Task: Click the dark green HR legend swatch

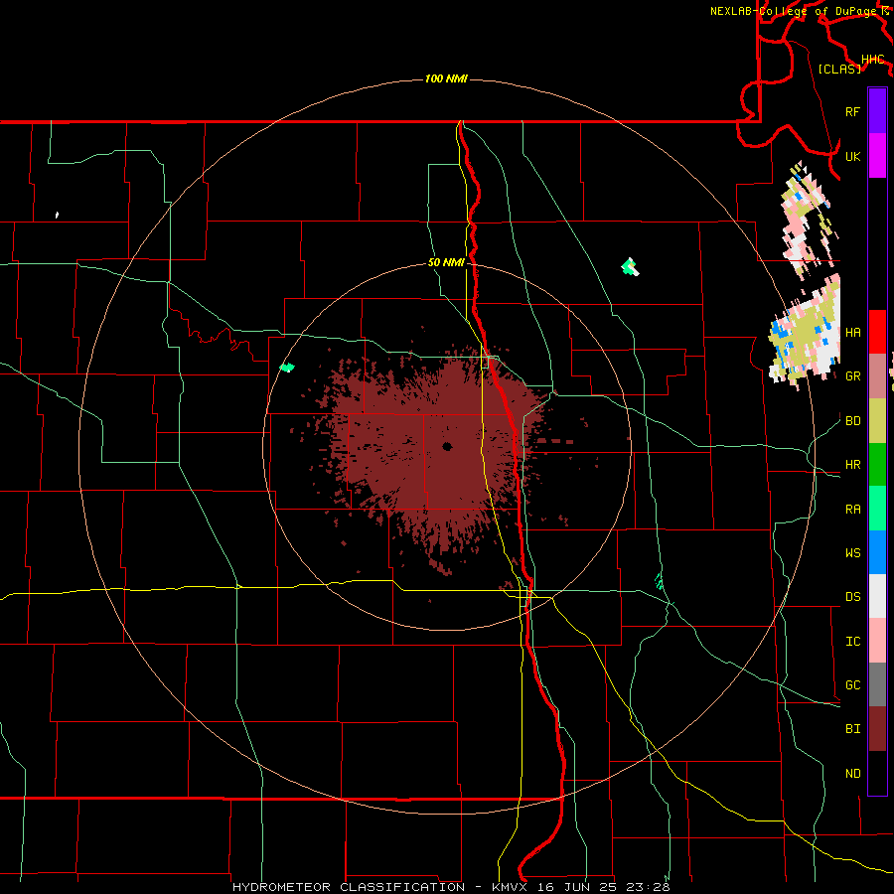Action: [877, 464]
